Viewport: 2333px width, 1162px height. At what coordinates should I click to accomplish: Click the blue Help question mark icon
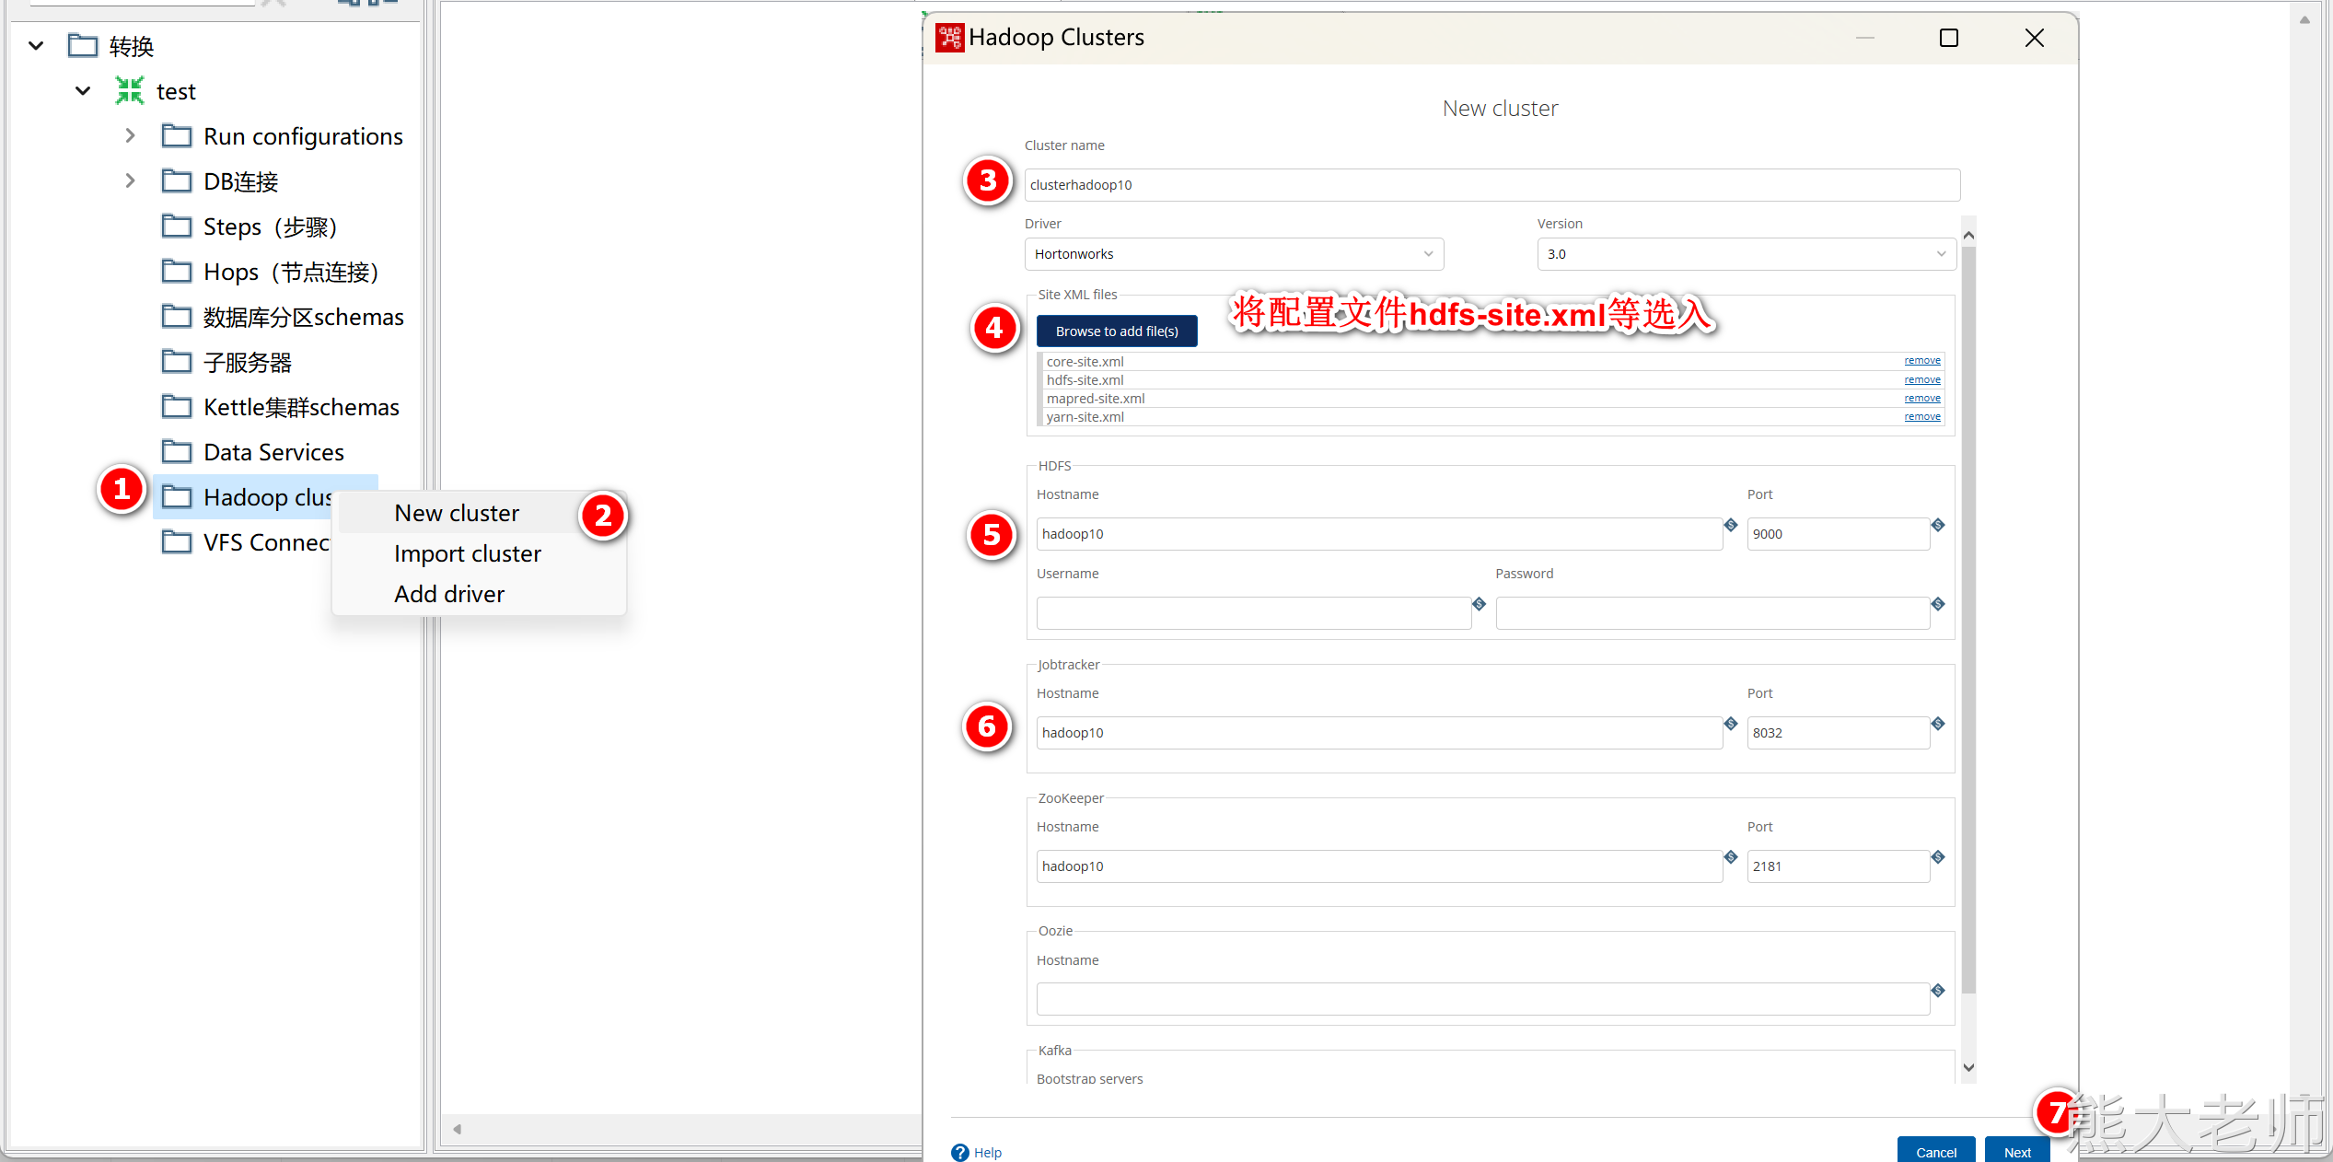tap(960, 1152)
